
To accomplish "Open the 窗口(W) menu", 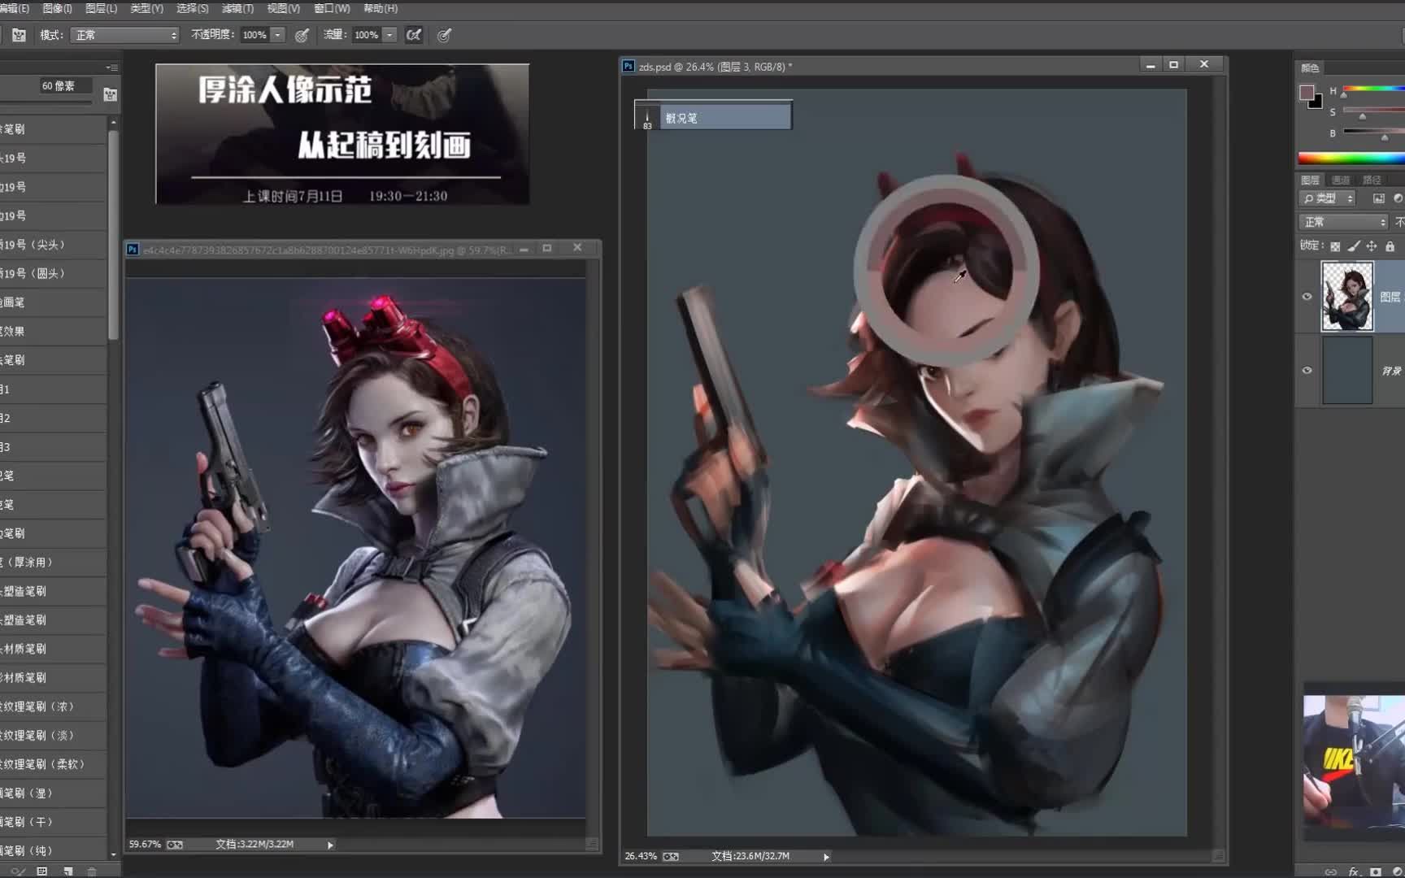I will tap(332, 8).
